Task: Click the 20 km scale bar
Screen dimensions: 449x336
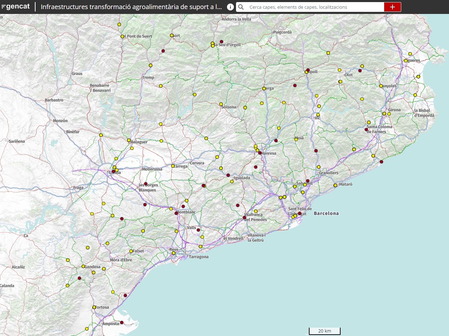Action: coord(325,331)
